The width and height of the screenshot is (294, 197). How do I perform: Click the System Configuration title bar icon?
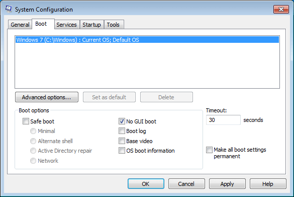pos(9,9)
